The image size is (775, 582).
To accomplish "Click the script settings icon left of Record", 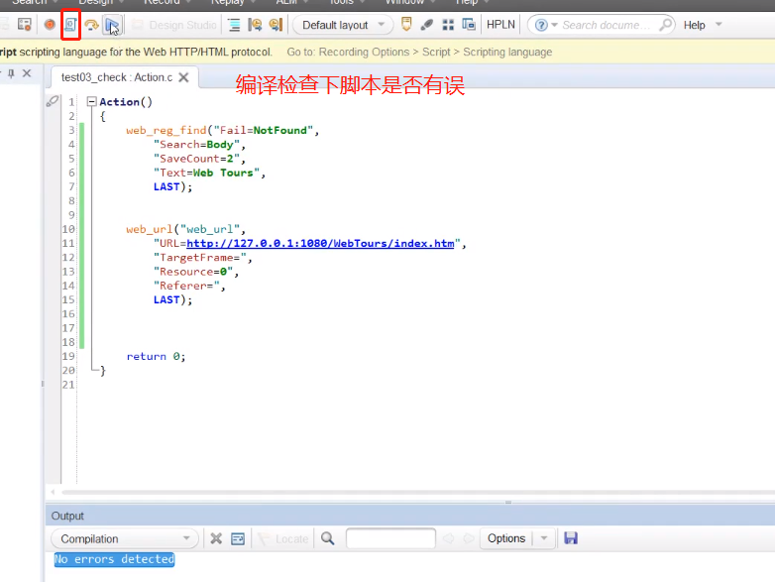I will pyautogui.click(x=24, y=24).
